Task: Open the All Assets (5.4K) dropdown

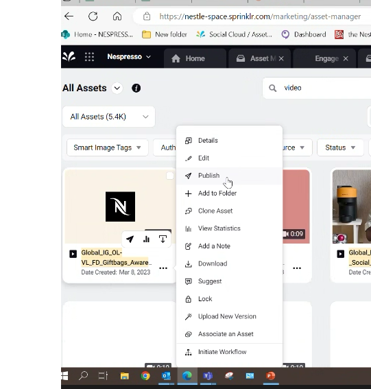Action: click(109, 117)
